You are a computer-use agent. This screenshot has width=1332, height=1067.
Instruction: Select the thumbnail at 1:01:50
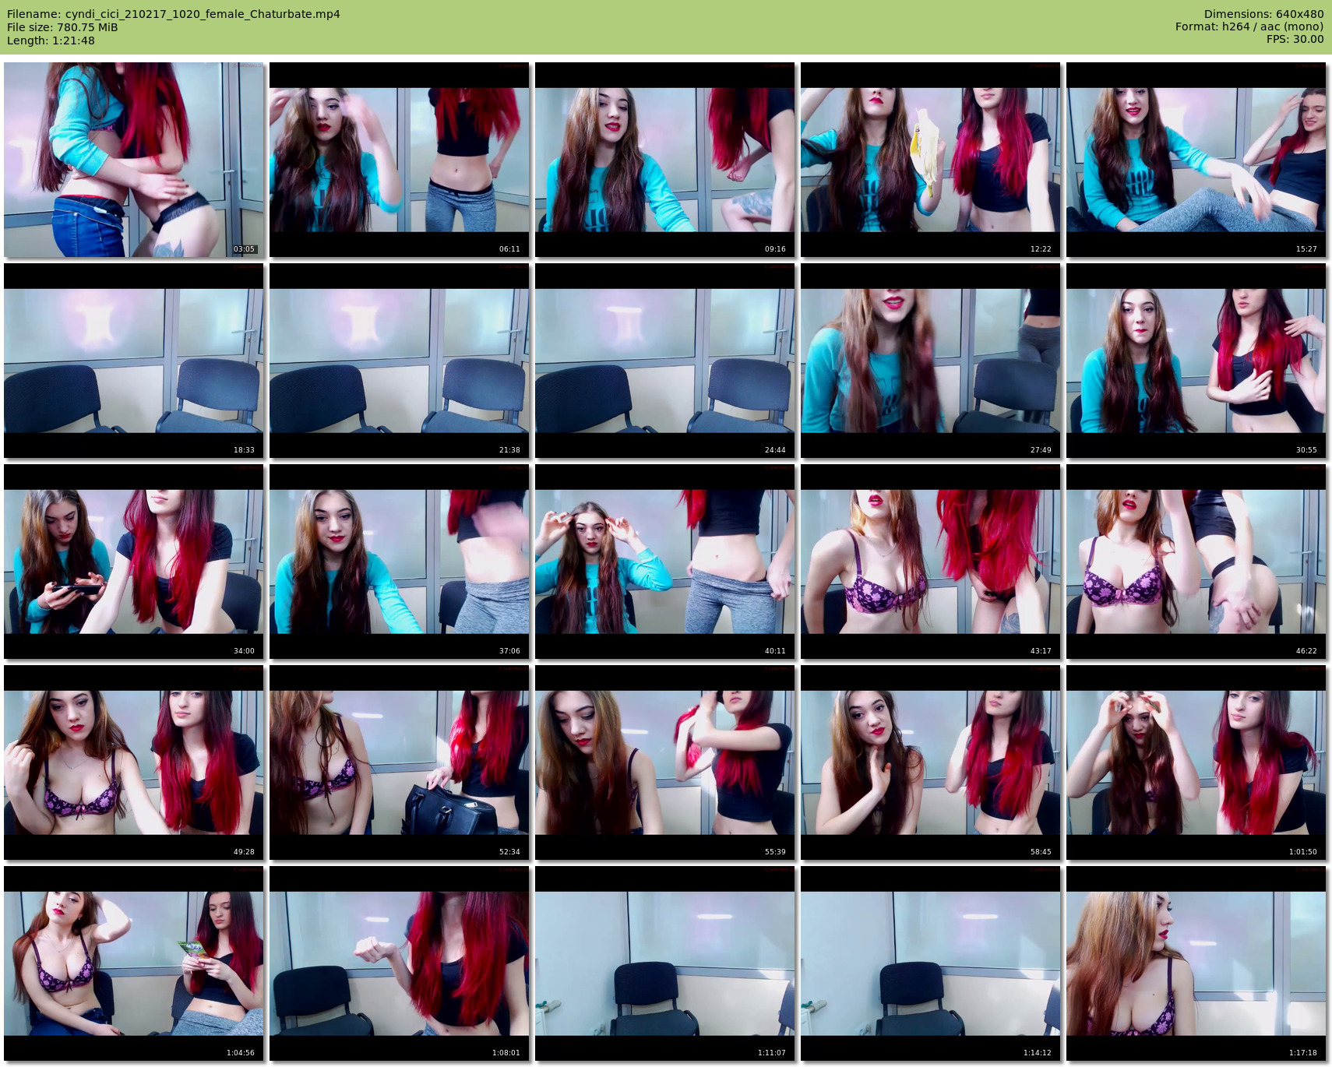coord(1196,762)
